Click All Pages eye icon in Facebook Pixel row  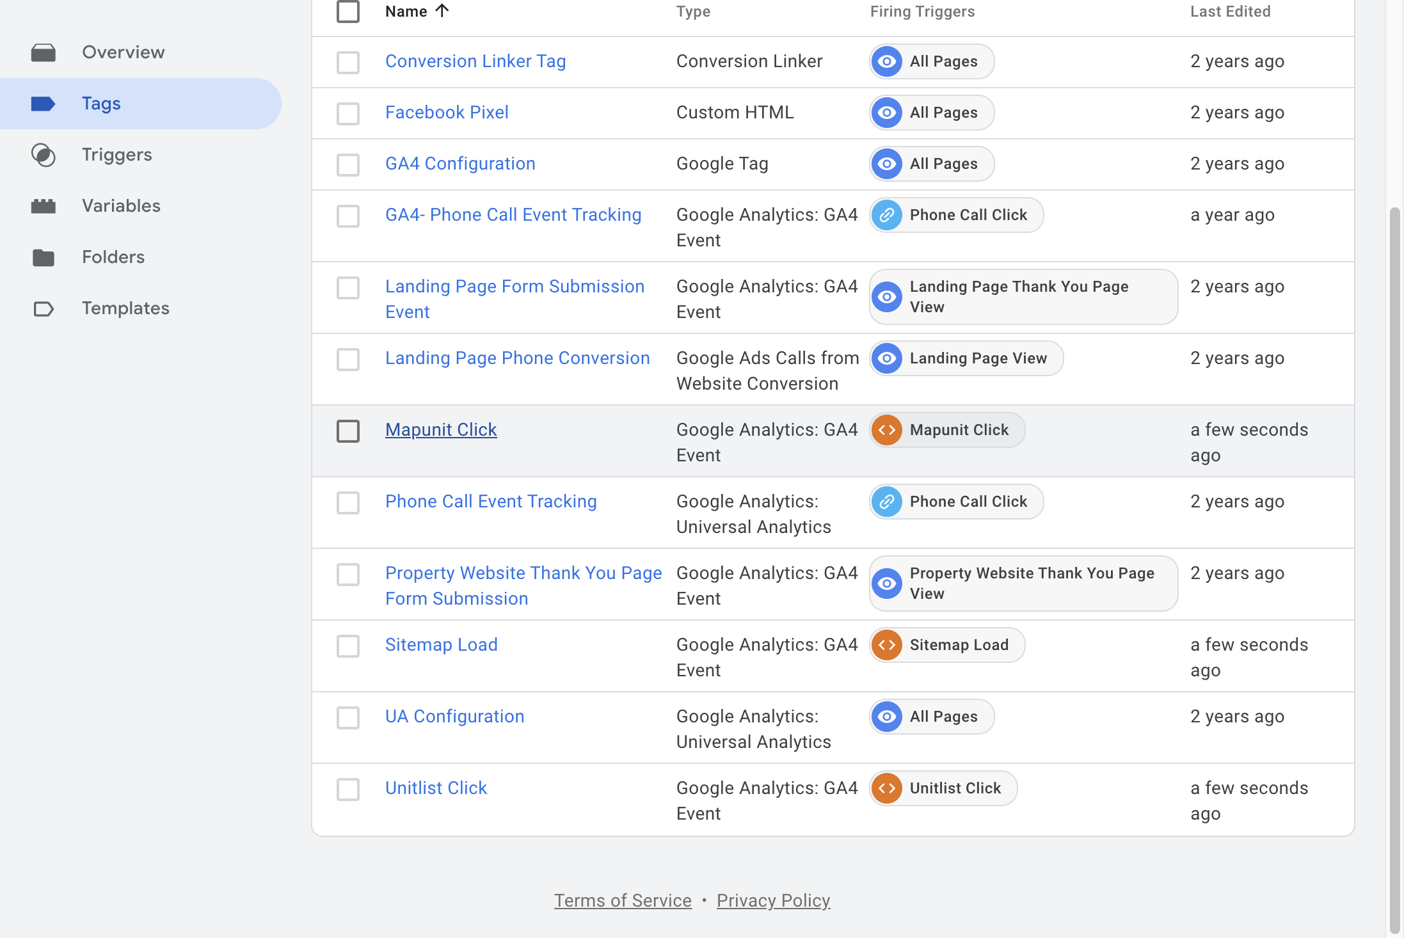pyautogui.click(x=887, y=113)
